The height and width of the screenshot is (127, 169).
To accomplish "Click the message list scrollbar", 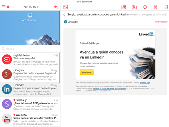I will [60, 68].
